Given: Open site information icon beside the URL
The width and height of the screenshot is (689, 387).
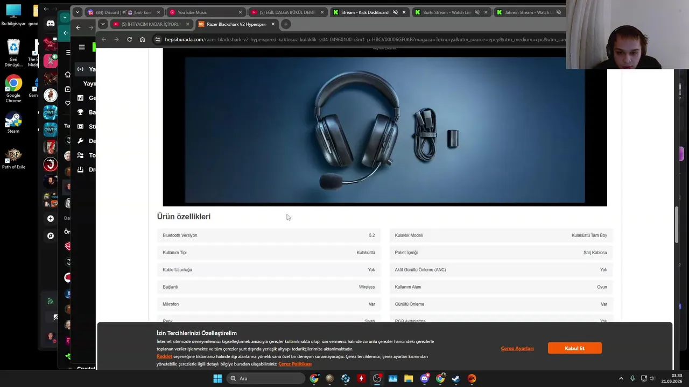Looking at the screenshot, I should point(158,39).
